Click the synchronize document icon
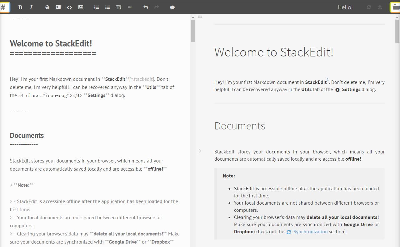Image resolution: width=400 pixels, height=247 pixels. (x=369, y=7)
